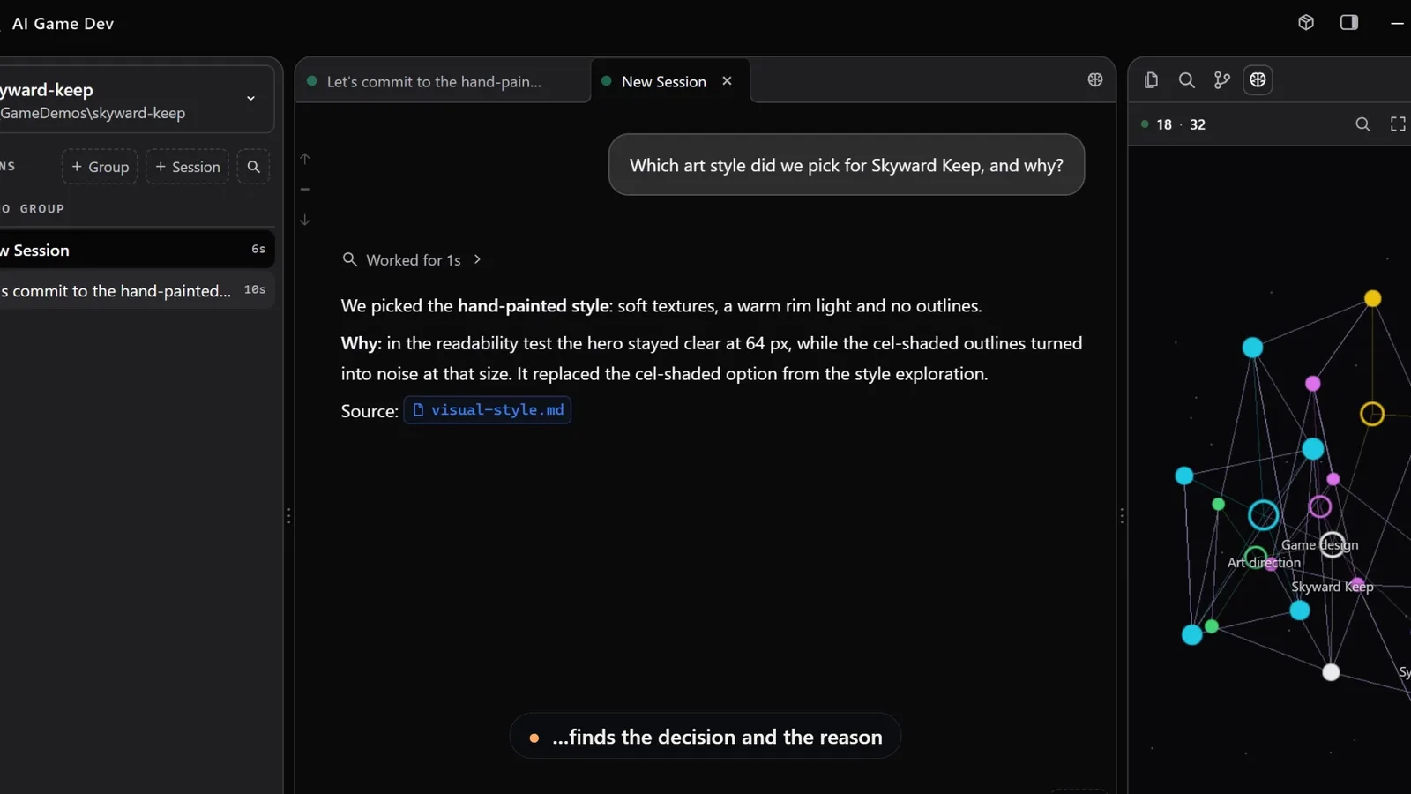This screenshot has width=1411, height=794.
Task: Open the files icon in right panel
Action: pos(1151,80)
